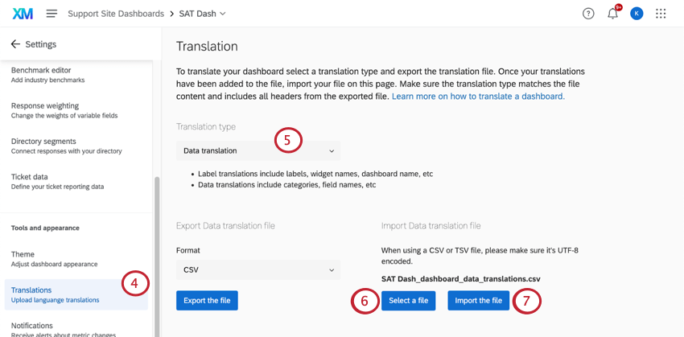The height and width of the screenshot is (337, 684).
Task: Select Translations in the settings sidebar
Action: (x=32, y=294)
